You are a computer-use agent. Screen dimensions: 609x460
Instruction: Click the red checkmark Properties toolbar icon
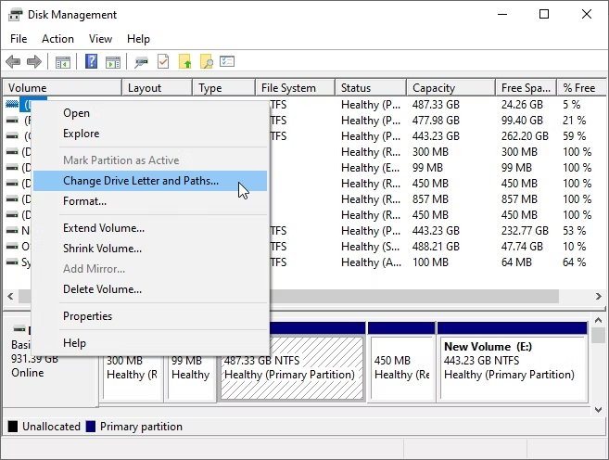click(x=163, y=62)
